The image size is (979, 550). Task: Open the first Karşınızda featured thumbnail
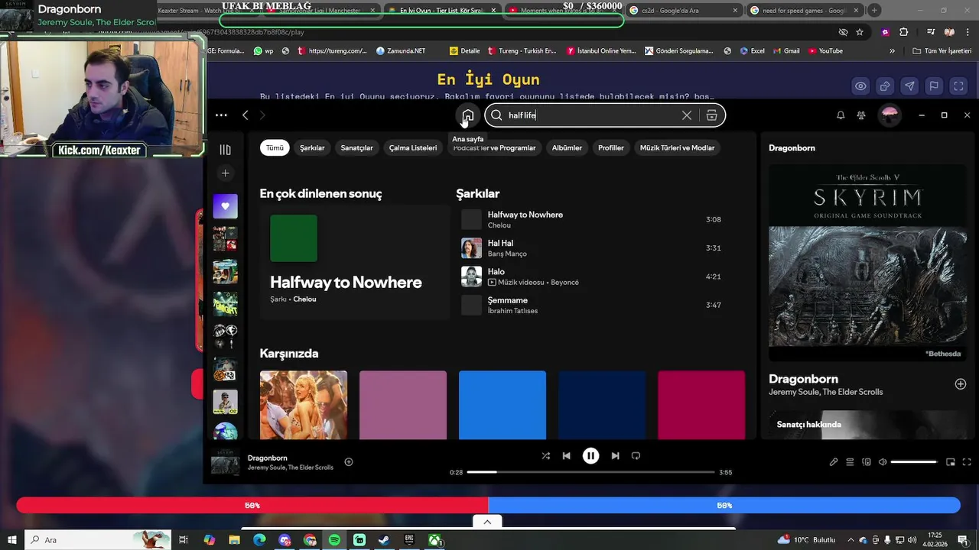pos(304,406)
